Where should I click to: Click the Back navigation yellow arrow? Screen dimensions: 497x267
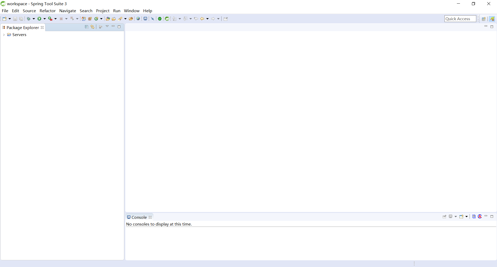pos(202,19)
